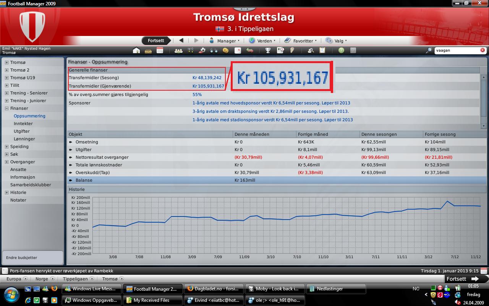Collapse the Finanser tree node
This screenshot has height=306, width=489.
(x=6, y=108)
